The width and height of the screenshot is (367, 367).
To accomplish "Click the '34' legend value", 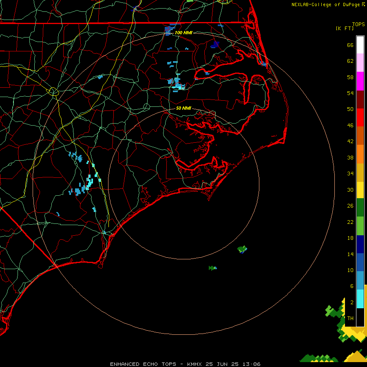I will click(x=350, y=173).
